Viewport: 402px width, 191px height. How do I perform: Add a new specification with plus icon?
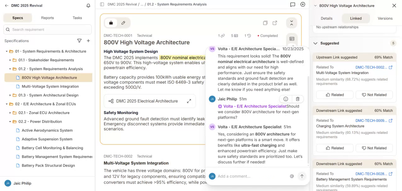pos(89,41)
